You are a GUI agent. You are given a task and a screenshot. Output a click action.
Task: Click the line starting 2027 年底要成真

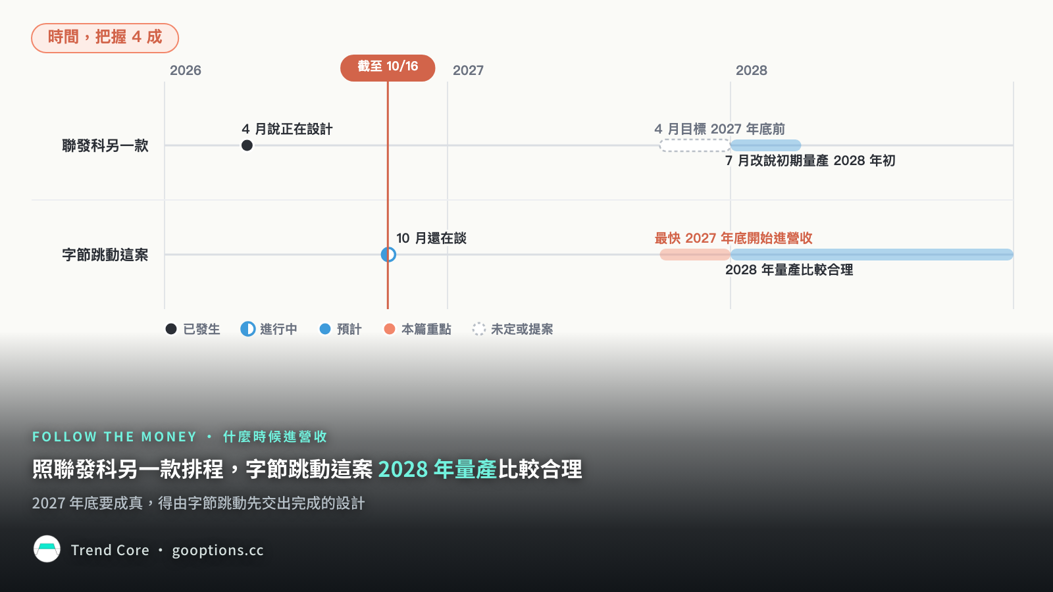(198, 503)
